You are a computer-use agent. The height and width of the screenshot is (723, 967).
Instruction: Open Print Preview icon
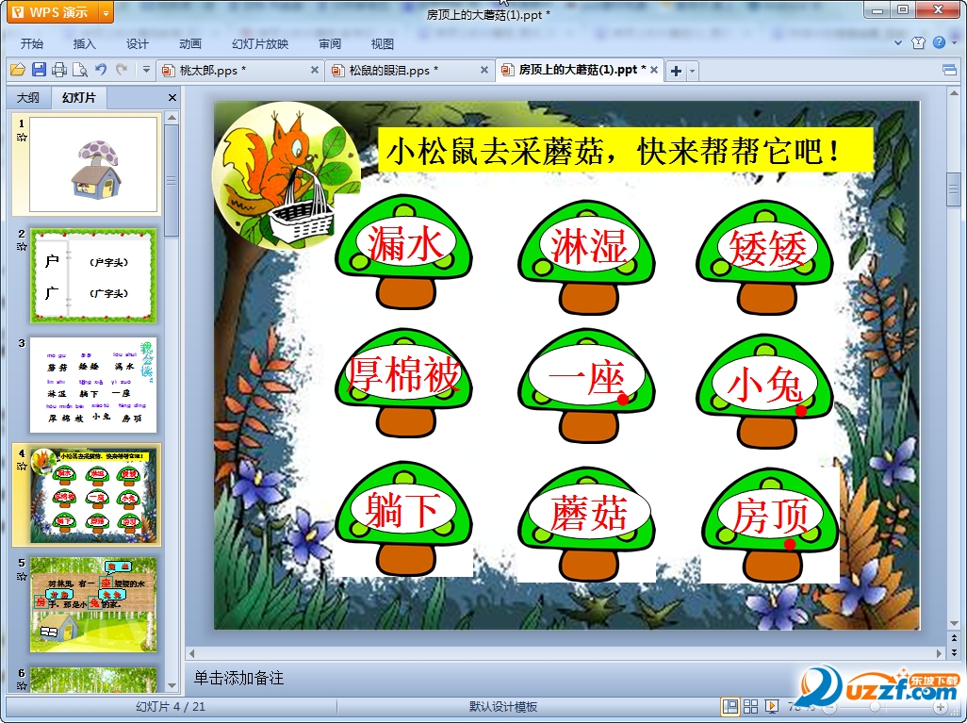point(79,70)
